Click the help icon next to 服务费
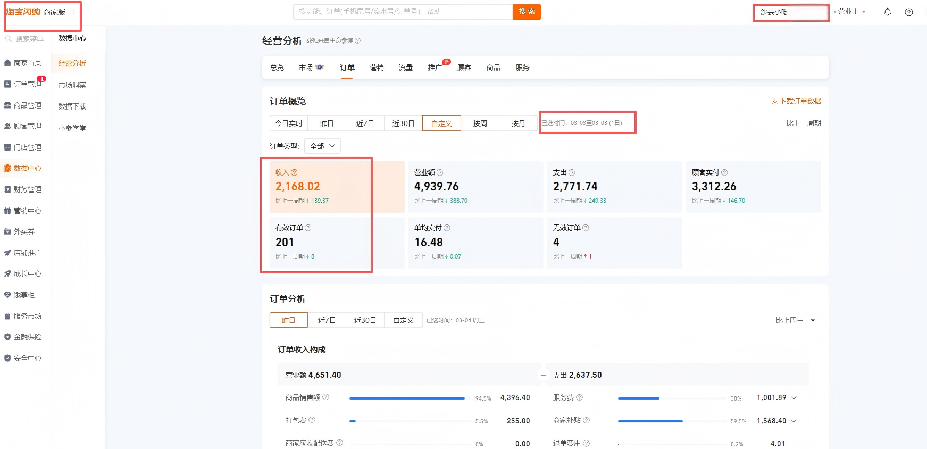This screenshot has width=927, height=449. point(579,397)
